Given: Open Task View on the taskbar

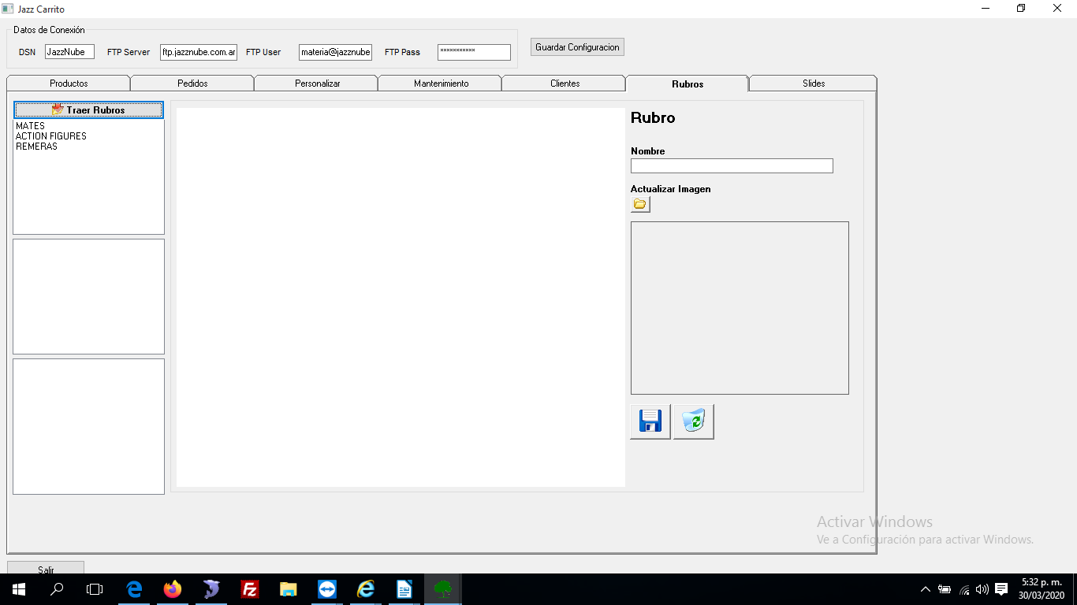Looking at the screenshot, I should (x=95, y=589).
